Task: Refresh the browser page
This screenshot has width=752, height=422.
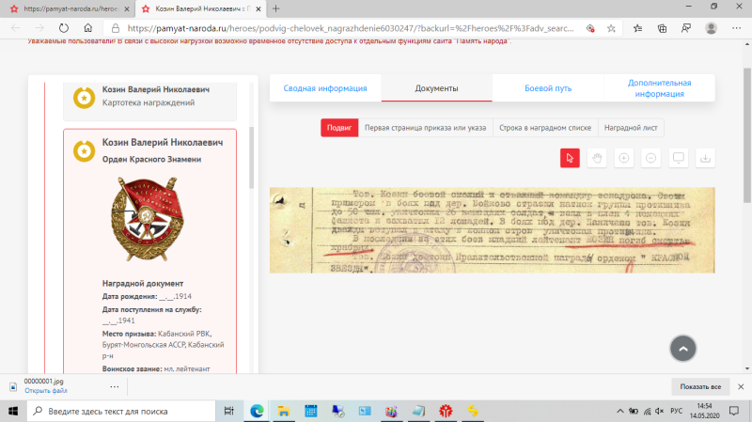Action: click(x=63, y=28)
